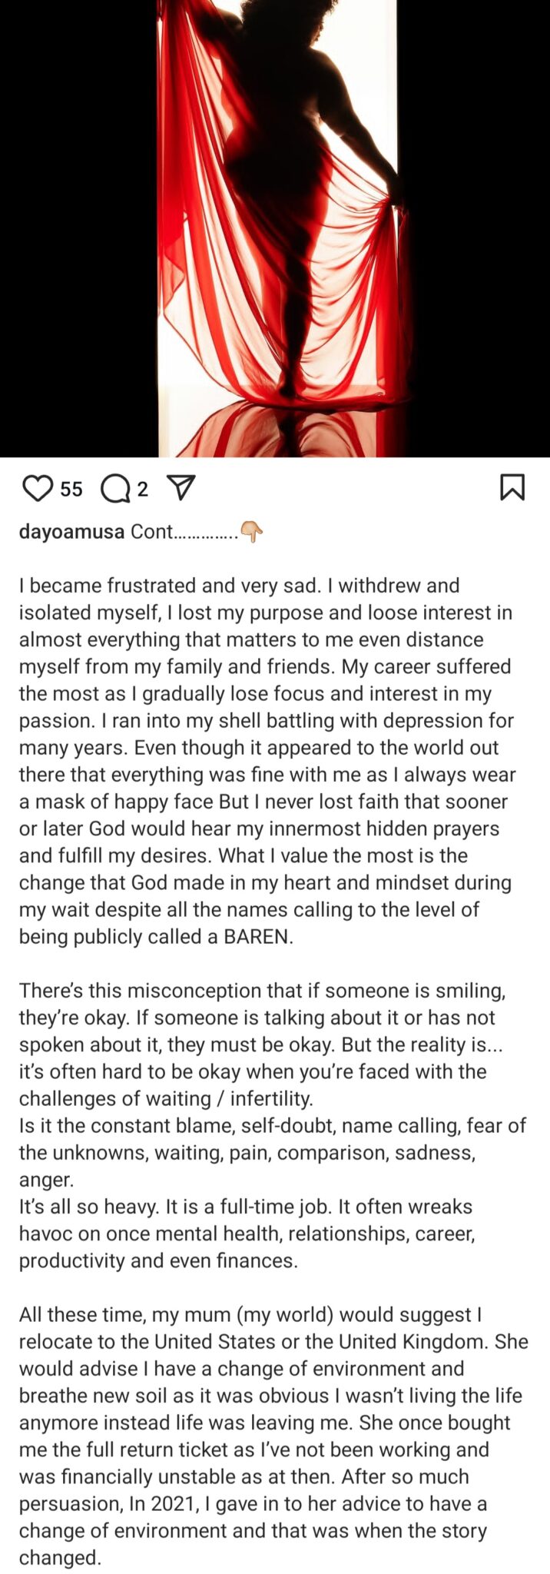This screenshot has width=550, height=1574.
Task: Tap the black area left of the photo
Action: coord(79,228)
